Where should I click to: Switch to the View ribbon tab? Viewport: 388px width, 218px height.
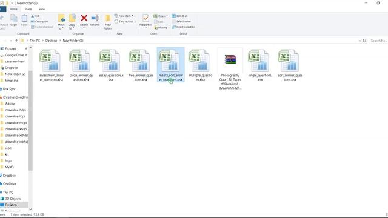(42, 9)
